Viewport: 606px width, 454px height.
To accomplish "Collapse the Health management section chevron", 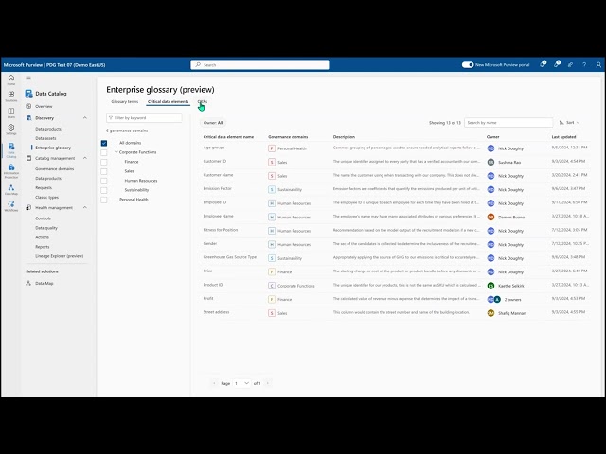I will (x=85, y=207).
